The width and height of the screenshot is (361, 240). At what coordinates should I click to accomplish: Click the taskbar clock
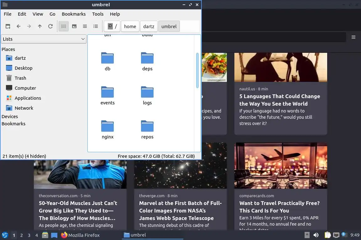click(x=355, y=235)
